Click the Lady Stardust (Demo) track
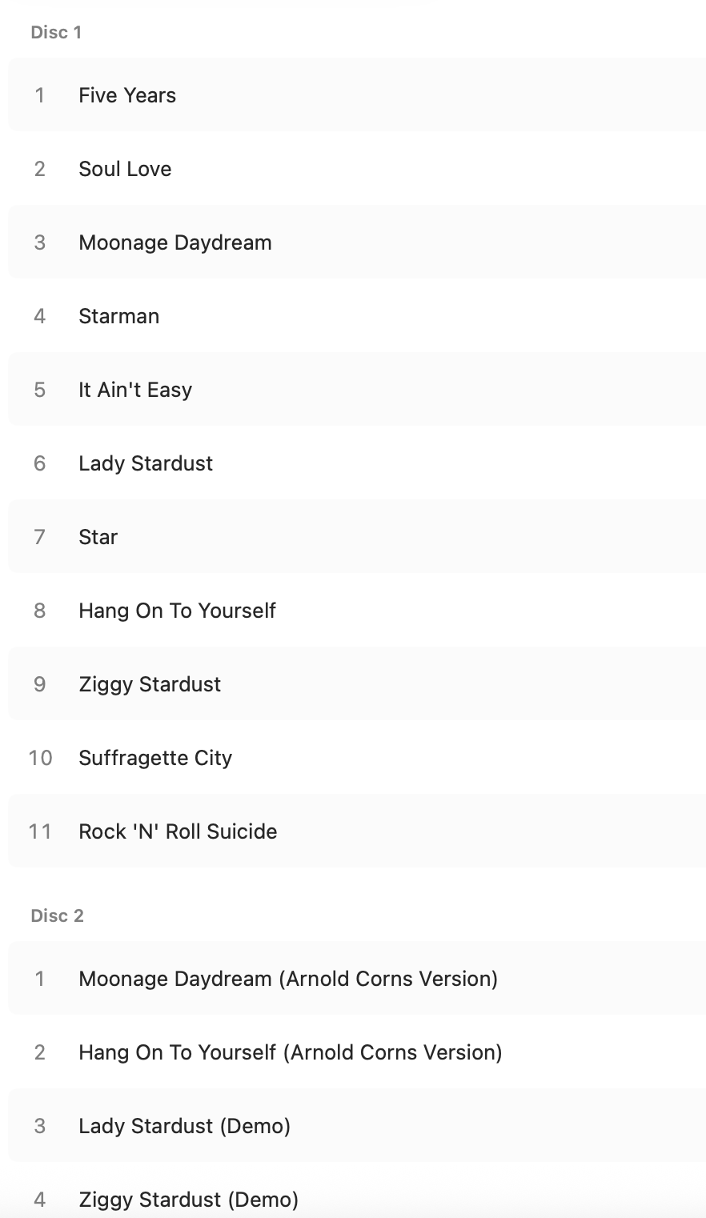 pyautogui.click(x=184, y=1126)
